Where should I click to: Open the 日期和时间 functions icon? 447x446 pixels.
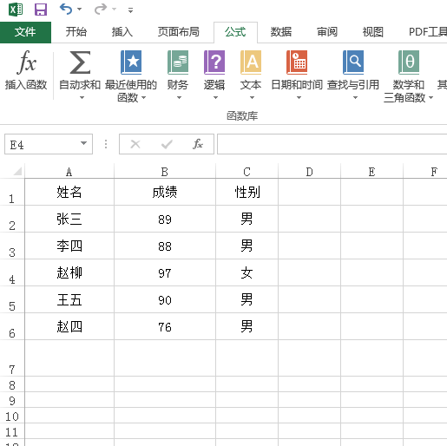(x=297, y=62)
